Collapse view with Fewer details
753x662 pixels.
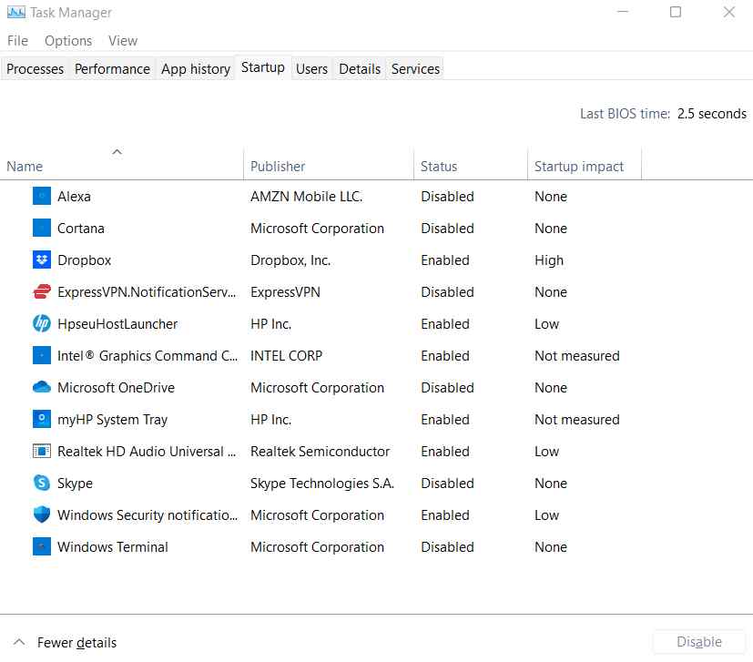[65, 642]
